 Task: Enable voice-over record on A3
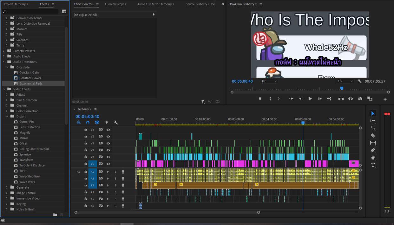click(x=123, y=185)
